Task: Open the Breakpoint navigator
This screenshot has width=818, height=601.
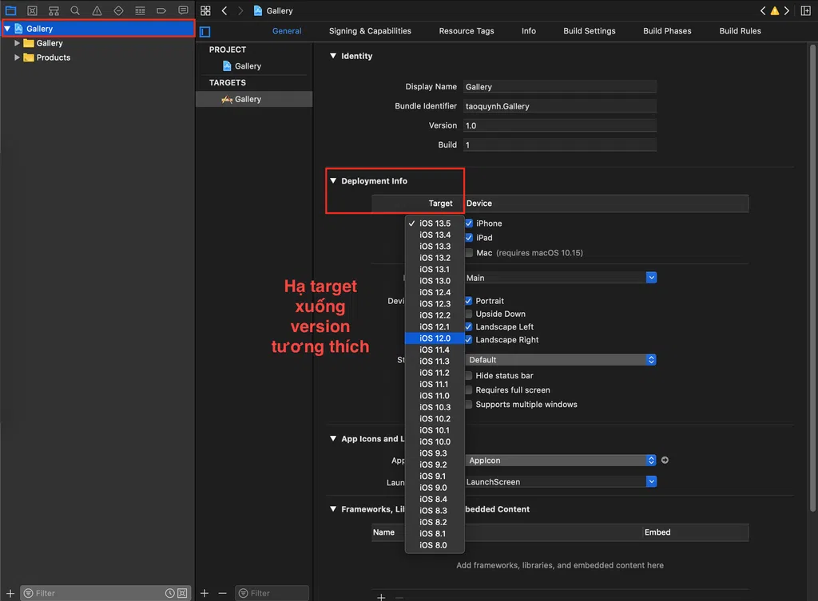Action: tap(161, 10)
